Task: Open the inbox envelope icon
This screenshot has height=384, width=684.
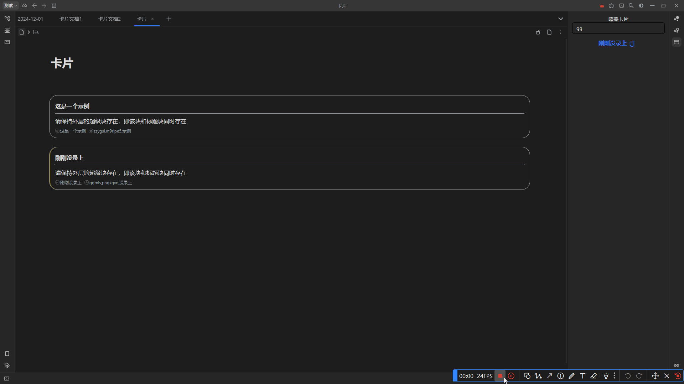Action: tap(7, 42)
